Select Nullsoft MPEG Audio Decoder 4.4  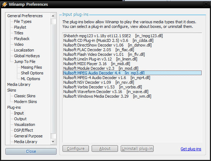pos(132,73)
